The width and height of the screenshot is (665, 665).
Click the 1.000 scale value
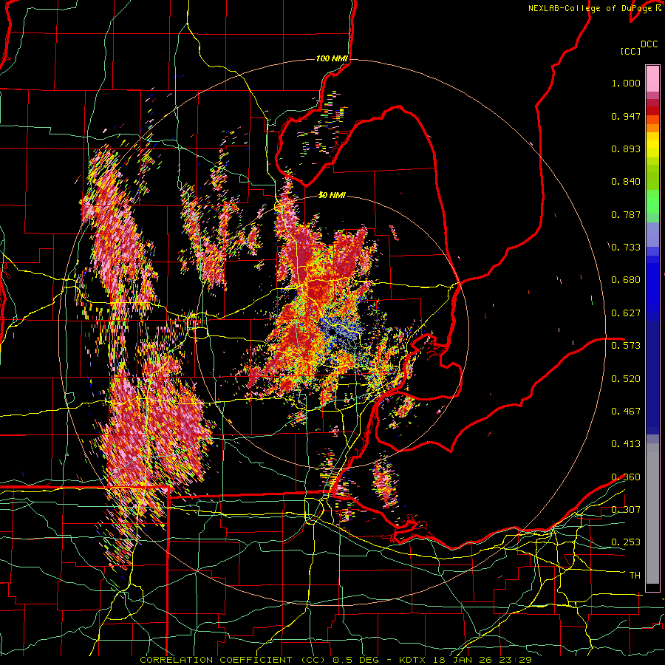(x=626, y=83)
